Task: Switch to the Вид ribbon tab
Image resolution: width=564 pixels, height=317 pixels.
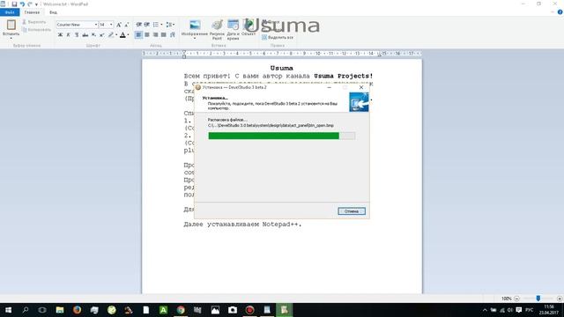Action: pos(53,12)
